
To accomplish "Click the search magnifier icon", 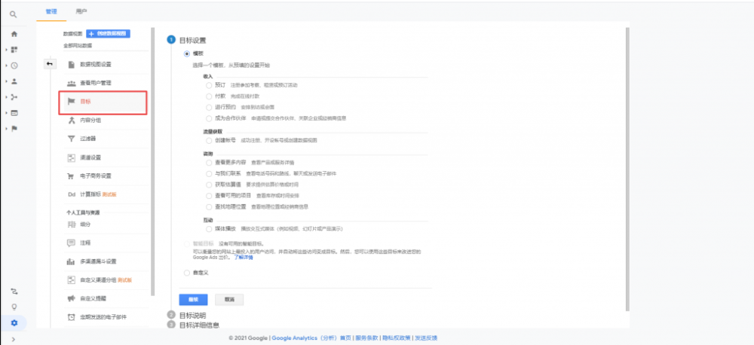I will (x=14, y=14).
